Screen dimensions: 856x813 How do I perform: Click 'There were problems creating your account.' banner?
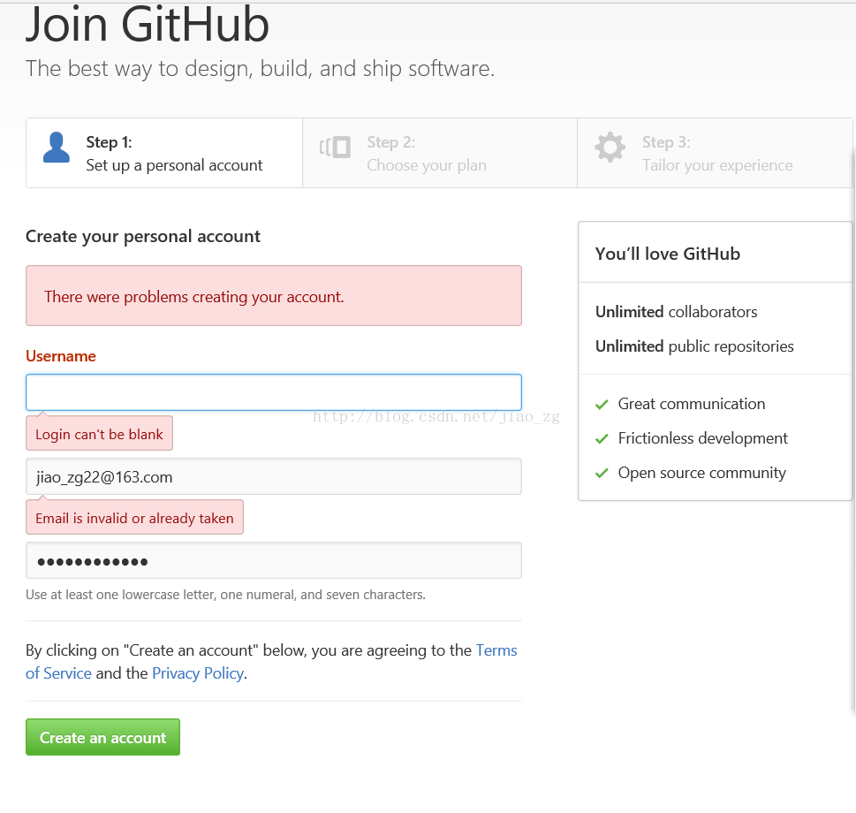pos(274,296)
